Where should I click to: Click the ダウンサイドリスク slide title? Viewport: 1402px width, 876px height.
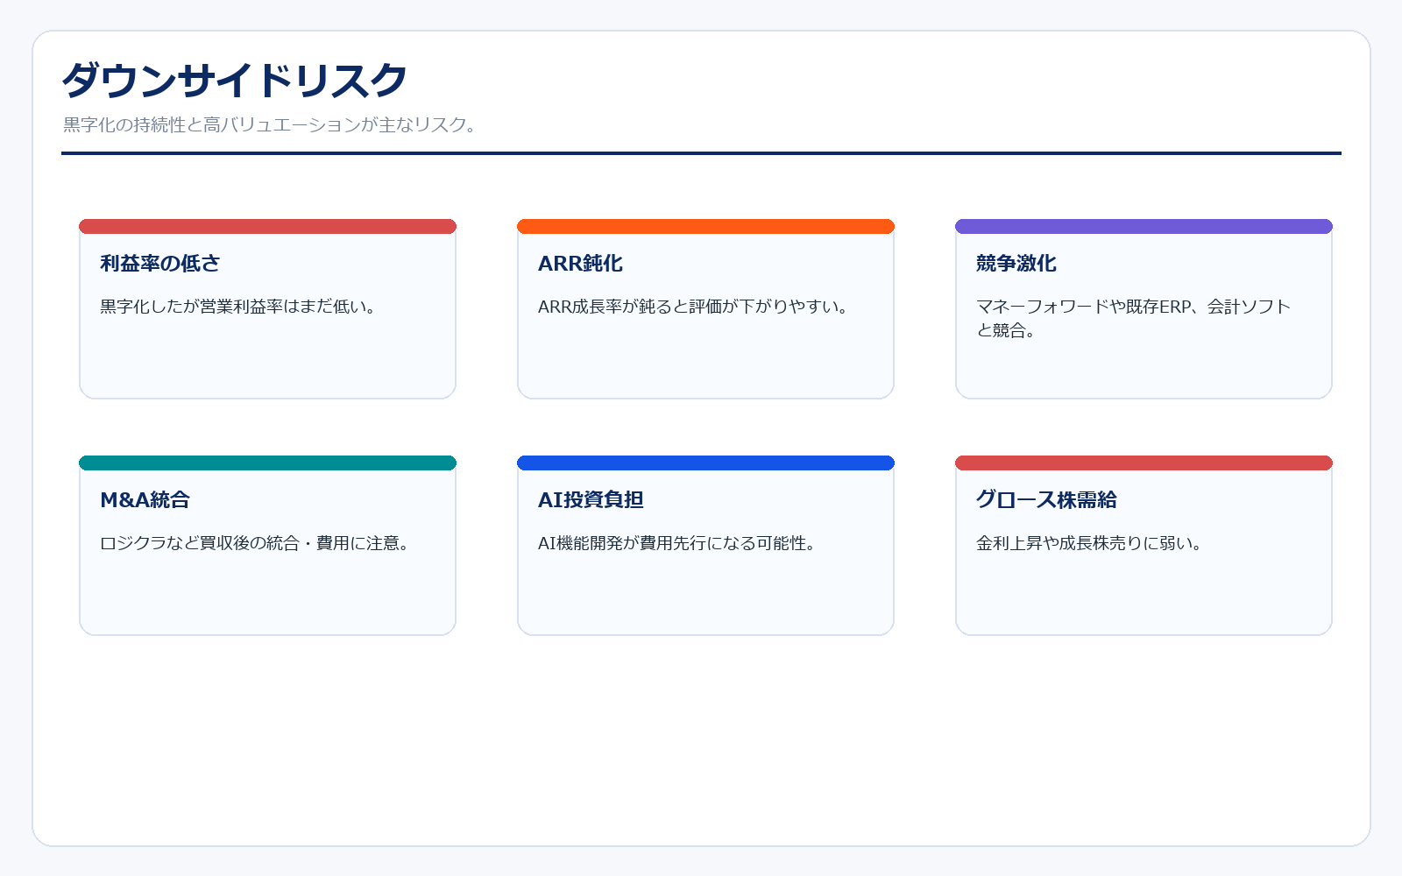[234, 81]
